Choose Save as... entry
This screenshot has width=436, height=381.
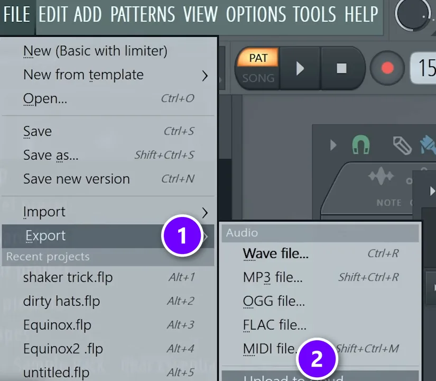[108, 155]
